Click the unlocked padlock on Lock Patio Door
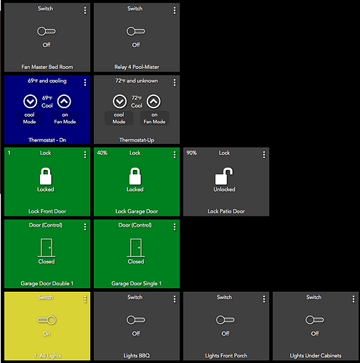The width and height of the screenshot is (360, 363). (224, 176)
